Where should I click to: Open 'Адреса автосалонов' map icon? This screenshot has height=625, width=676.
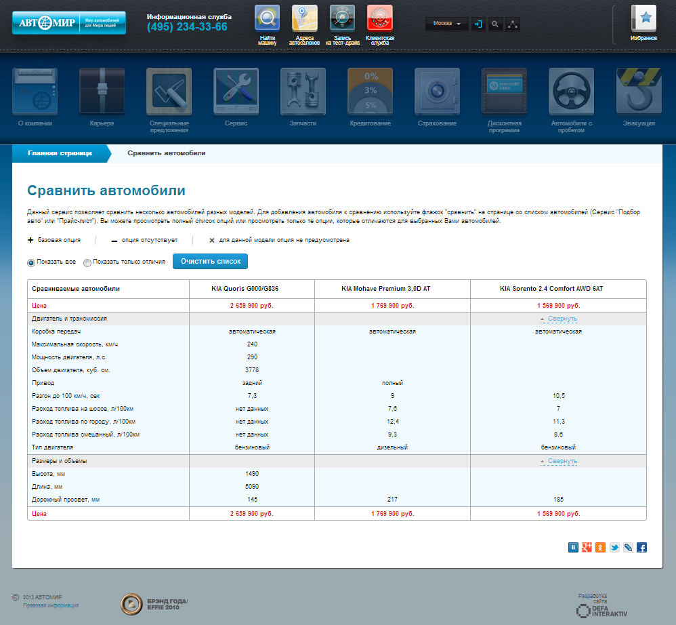coord(304,18)
